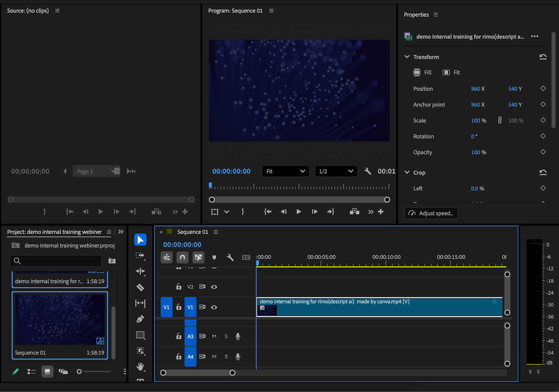Select the Razor tool in the toolbar
Image resolution: width=559 pixels, height=392 pixels.
point(140,287)
